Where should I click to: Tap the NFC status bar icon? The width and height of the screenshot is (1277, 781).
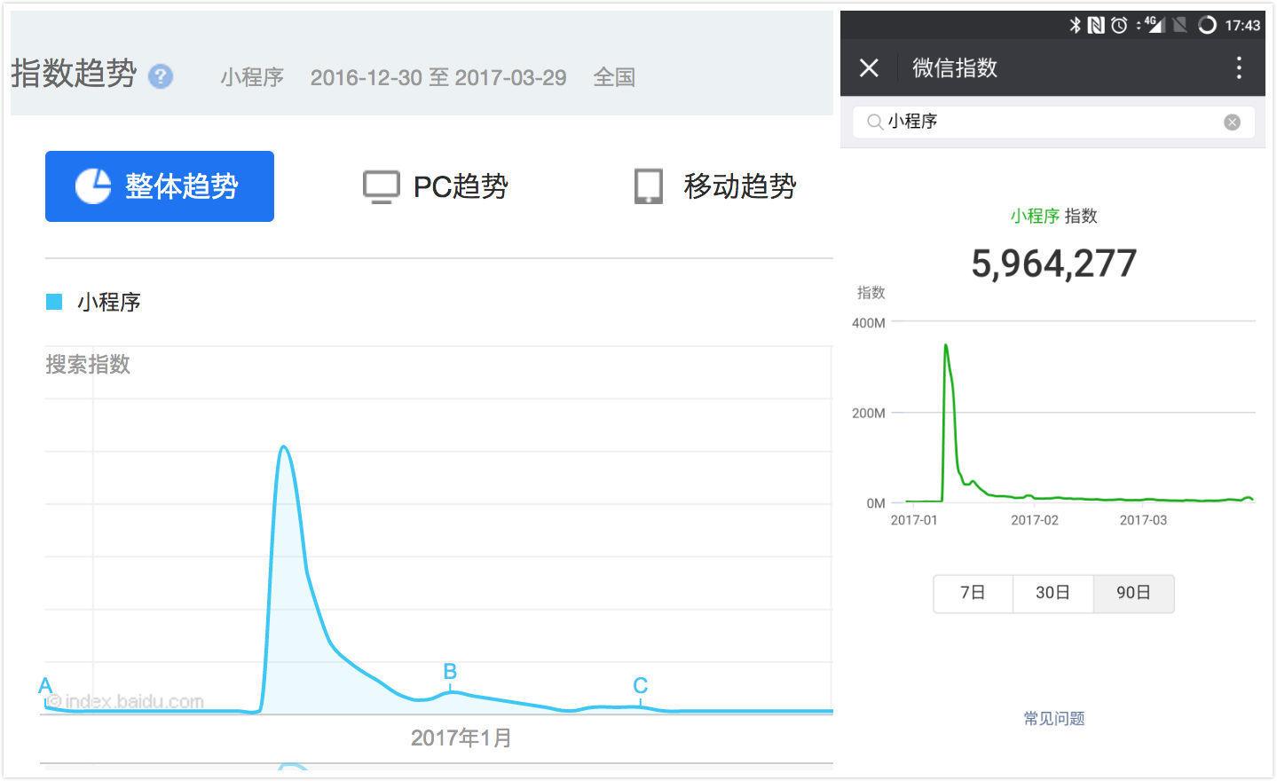(x=1096, y=25)
